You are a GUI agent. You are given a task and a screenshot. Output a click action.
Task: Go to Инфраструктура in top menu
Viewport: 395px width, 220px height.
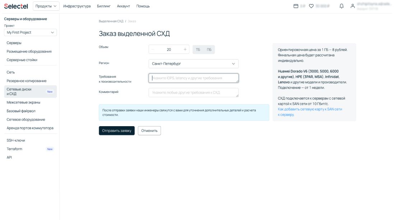pos(77,6)
